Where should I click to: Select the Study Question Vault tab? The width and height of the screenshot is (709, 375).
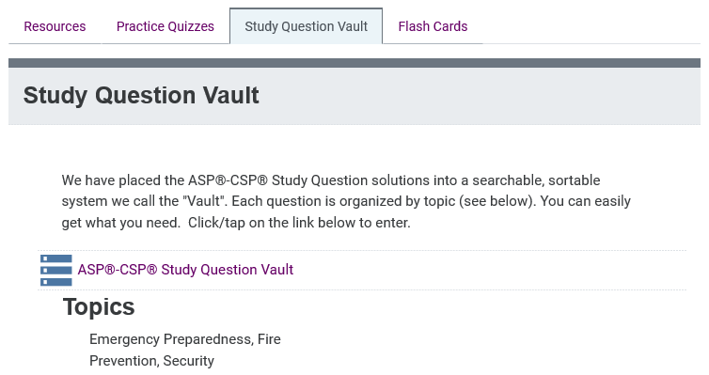click(307, 26)
